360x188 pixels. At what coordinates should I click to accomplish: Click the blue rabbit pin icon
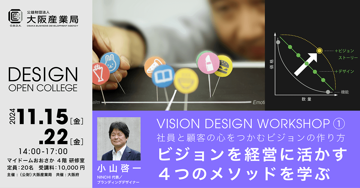tap(110, 62)
